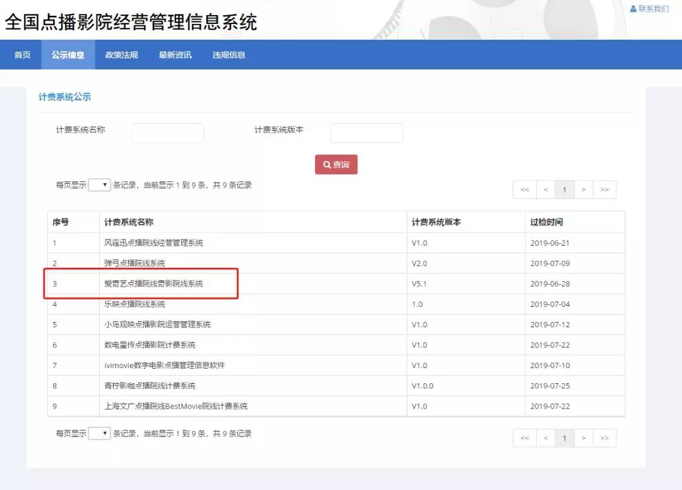682x490 pixels.
Task: Open the 首页 navigation tab
Action: coord(22,55)
